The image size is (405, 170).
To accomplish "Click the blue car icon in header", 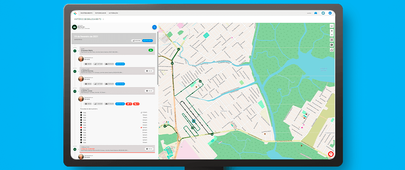I will coord(316,13).
